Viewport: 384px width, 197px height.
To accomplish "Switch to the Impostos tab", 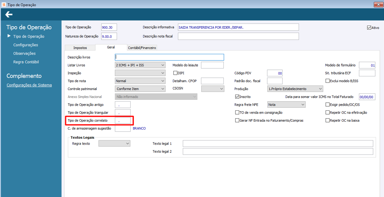I will (x=80, y=48).
